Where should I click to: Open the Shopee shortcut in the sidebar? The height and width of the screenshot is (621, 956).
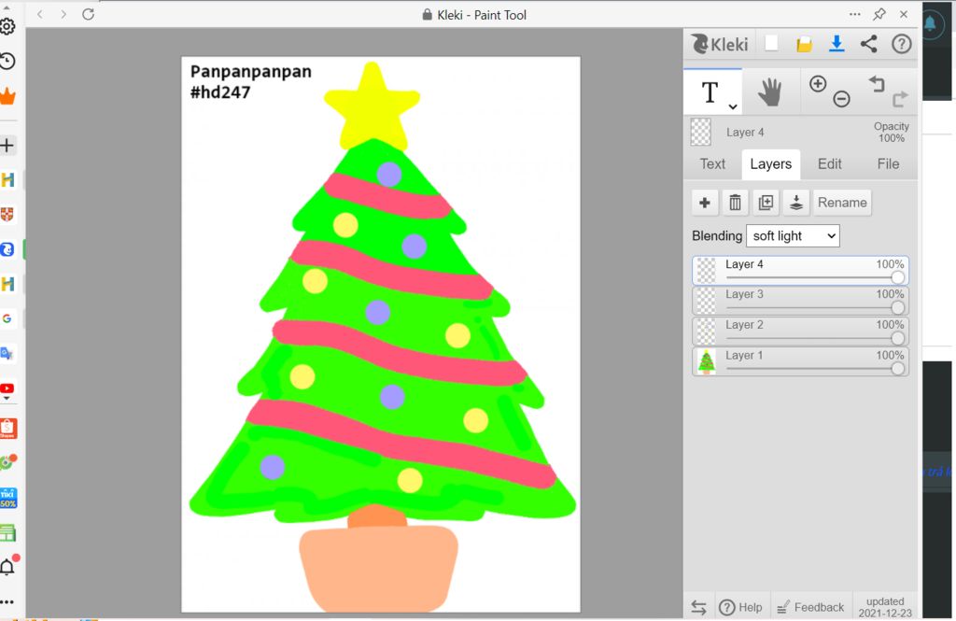(x=7, y=429)
